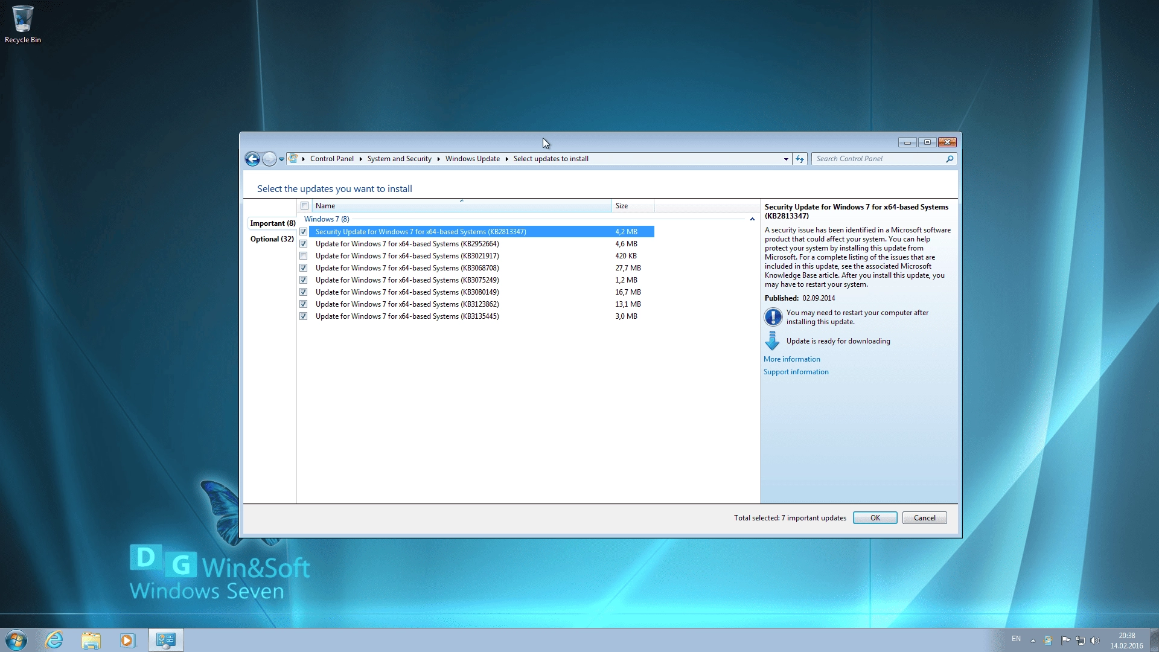Click the Cancel button
Viewport: 1159px width, 652px height.
[925, 518]
